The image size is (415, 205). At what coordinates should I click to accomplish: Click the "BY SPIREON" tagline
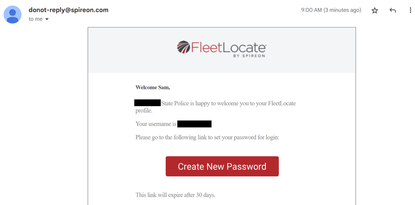(x=249, y=56)
